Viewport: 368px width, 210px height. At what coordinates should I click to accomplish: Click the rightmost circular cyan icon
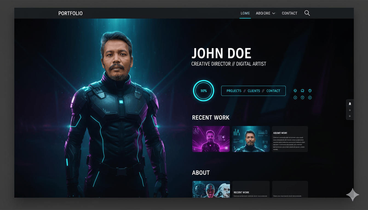[x=310, y=97]
